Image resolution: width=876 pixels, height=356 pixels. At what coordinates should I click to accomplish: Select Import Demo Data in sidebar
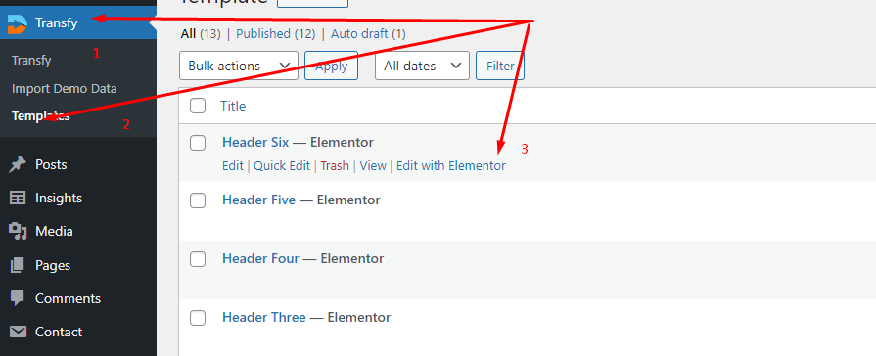(65, 88)
